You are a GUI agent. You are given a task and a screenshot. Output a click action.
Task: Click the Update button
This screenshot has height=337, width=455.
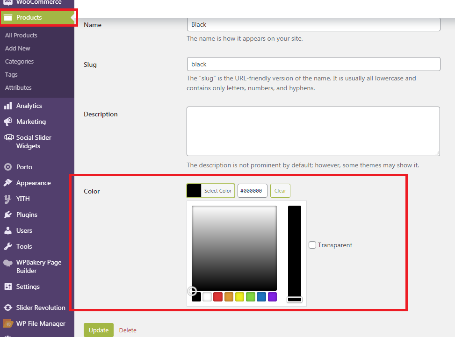click(99, 330)
